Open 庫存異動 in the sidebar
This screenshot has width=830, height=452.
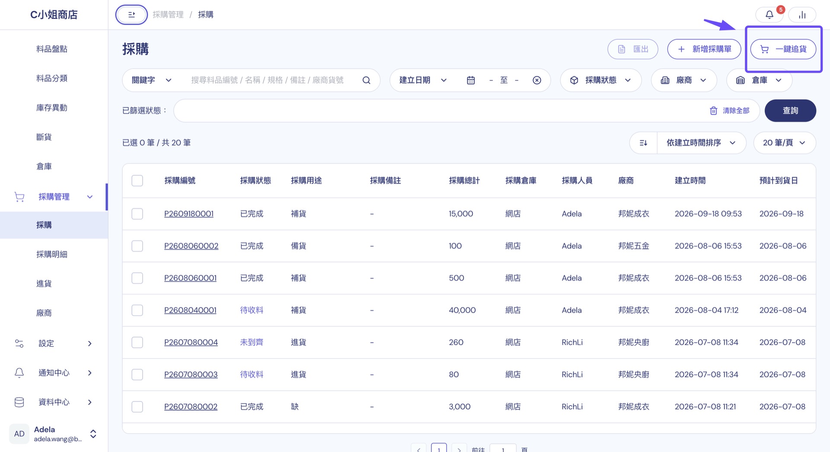click(52, 108)
